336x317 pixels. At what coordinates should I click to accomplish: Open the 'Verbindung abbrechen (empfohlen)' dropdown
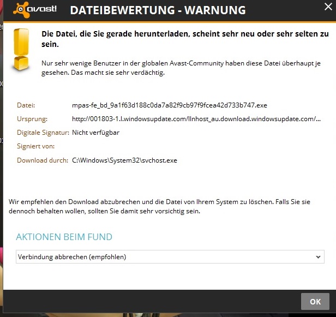coord(170,257)
